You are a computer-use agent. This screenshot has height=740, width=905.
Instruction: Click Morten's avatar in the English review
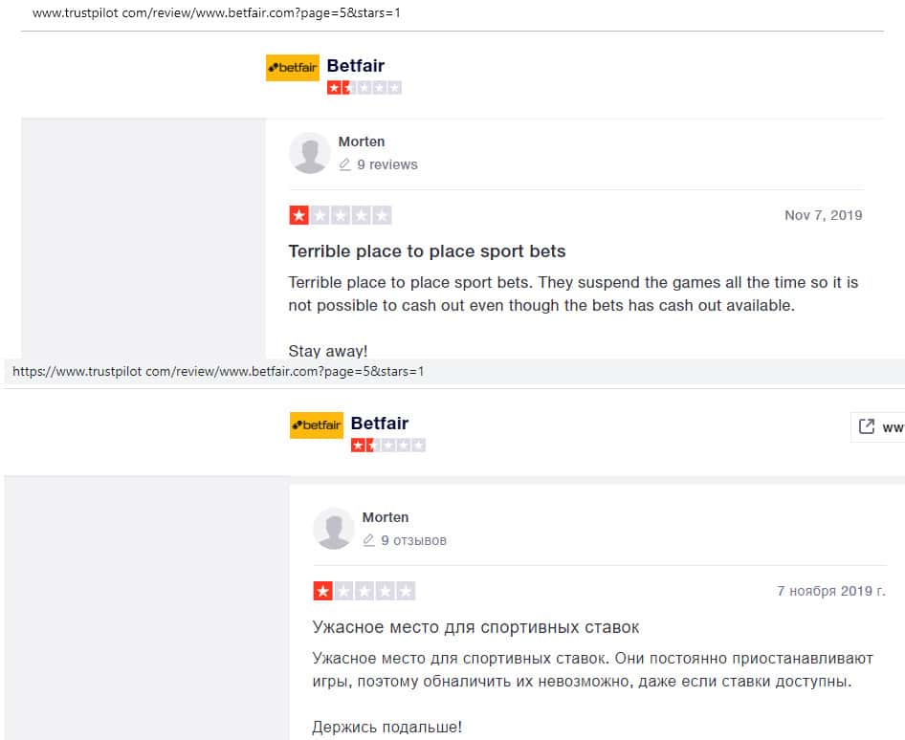click(310, 153)
